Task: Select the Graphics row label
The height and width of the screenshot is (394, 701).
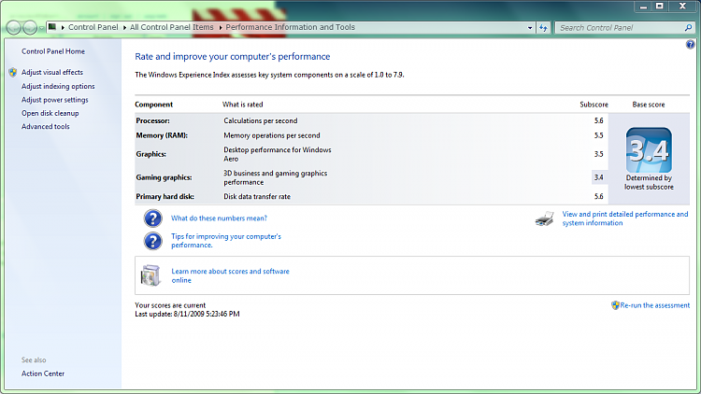Action: (151, 154)
